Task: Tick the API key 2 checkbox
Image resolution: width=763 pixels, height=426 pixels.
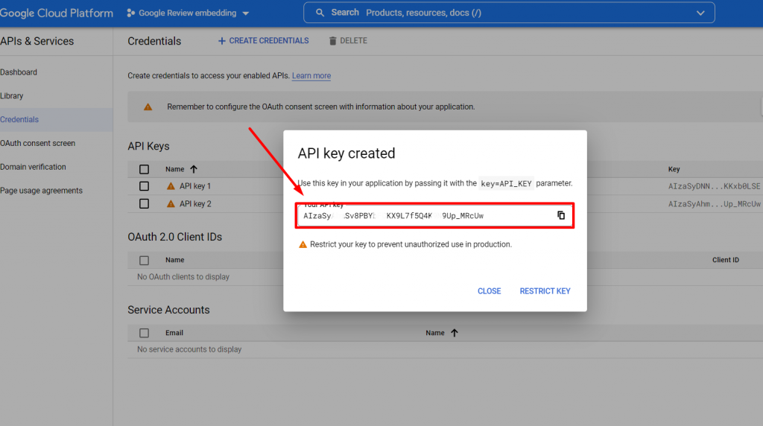Action: click(144, 204)
